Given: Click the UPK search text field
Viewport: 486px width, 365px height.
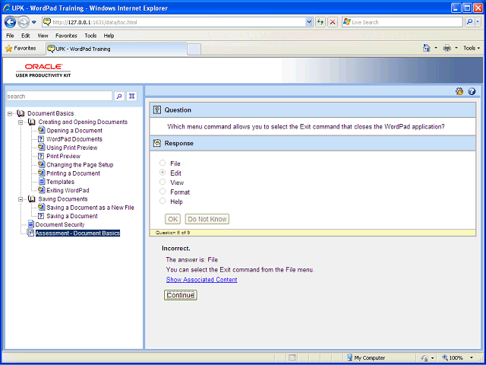Looking at the screenshot, I should click(59, 97).
